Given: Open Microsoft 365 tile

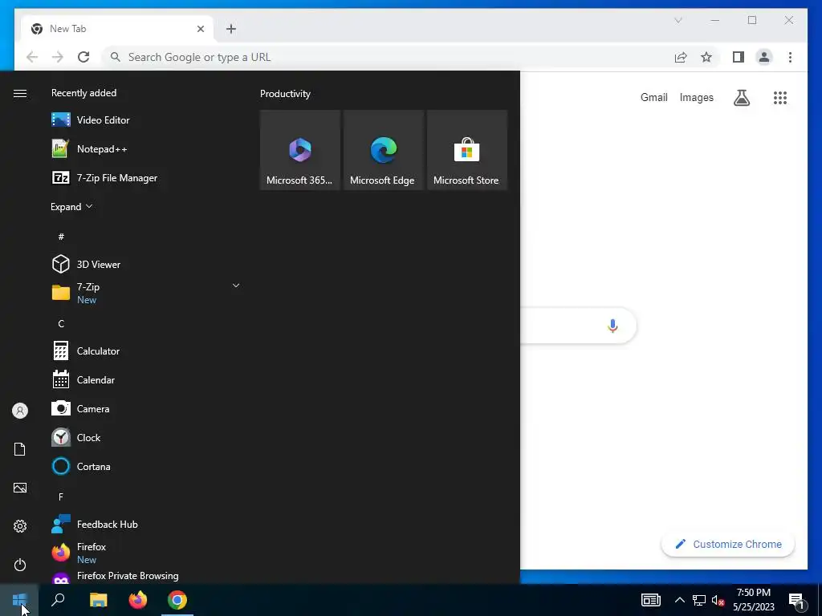Looking at the screenshot, I should coord(300,150).
